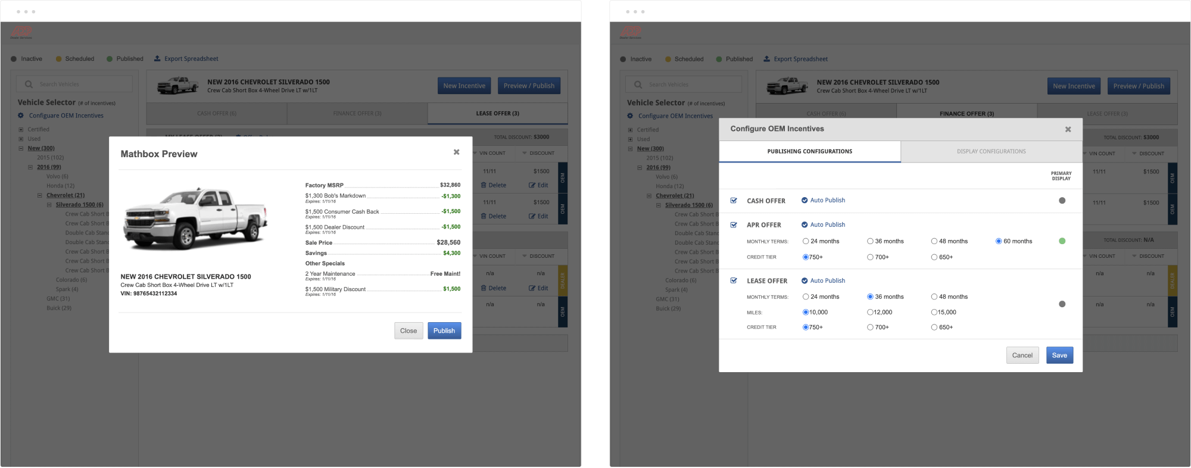
Task: Select 24 months under LEASE OFFER monthly terms
Action: [806, 297]
